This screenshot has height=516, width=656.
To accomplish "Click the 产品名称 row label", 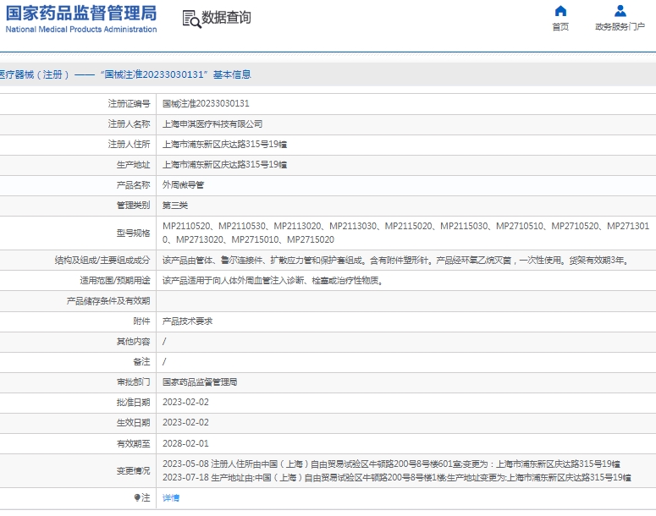I will pyautogui.click(x=133, y=184).
